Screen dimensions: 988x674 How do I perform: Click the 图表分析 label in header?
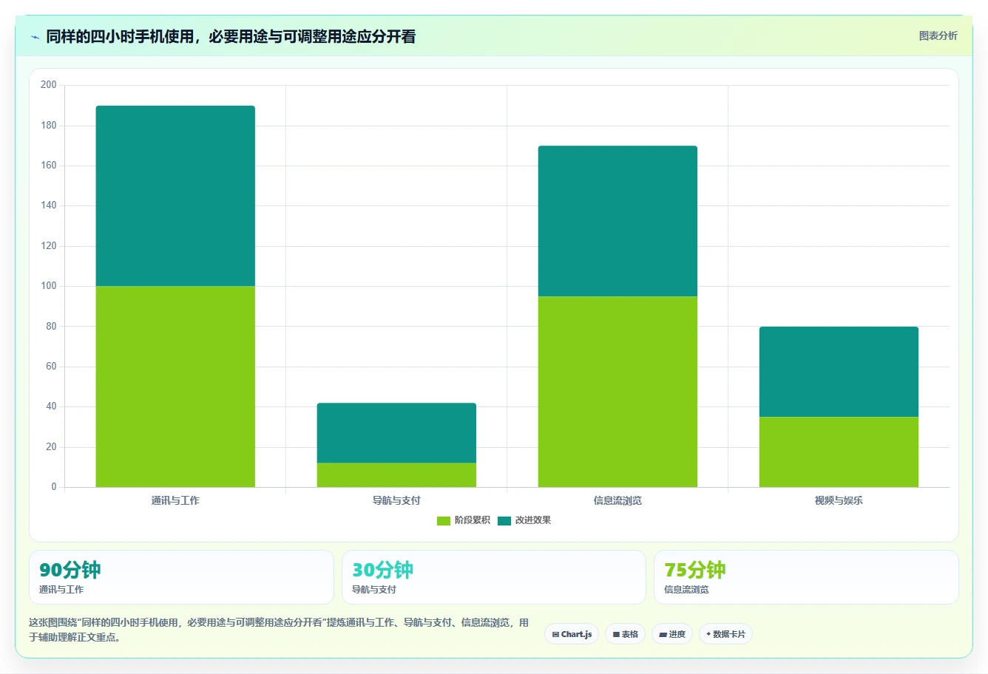coord(938,35)
